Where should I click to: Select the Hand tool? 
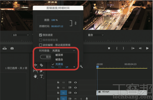point(35,76)
